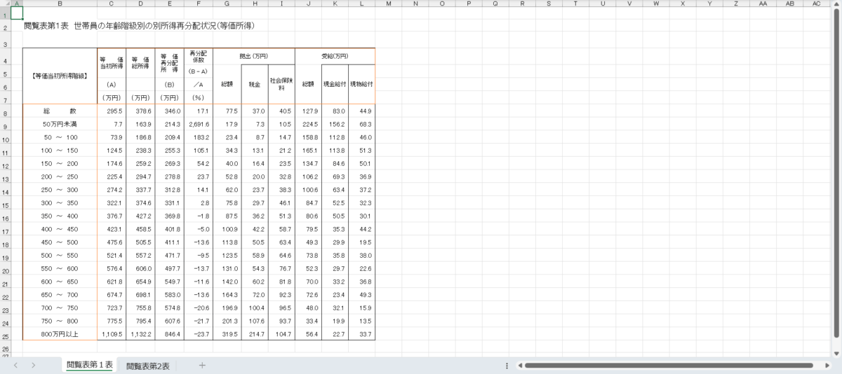Click the Select All corner triangle

(6, 4)
